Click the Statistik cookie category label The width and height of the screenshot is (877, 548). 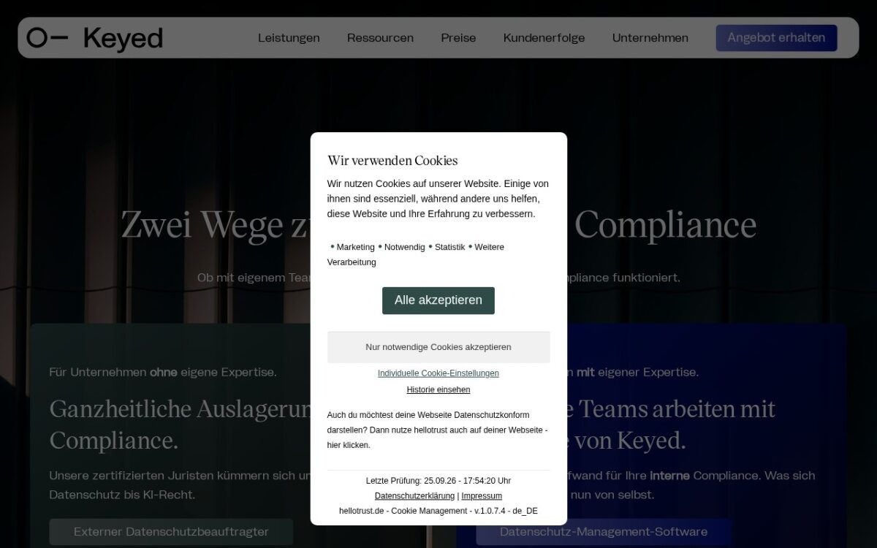coord(449,247)
